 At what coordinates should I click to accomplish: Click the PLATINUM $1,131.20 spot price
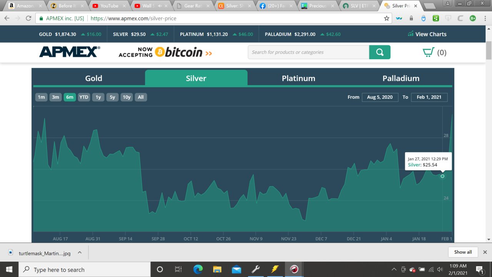[204, 34]
